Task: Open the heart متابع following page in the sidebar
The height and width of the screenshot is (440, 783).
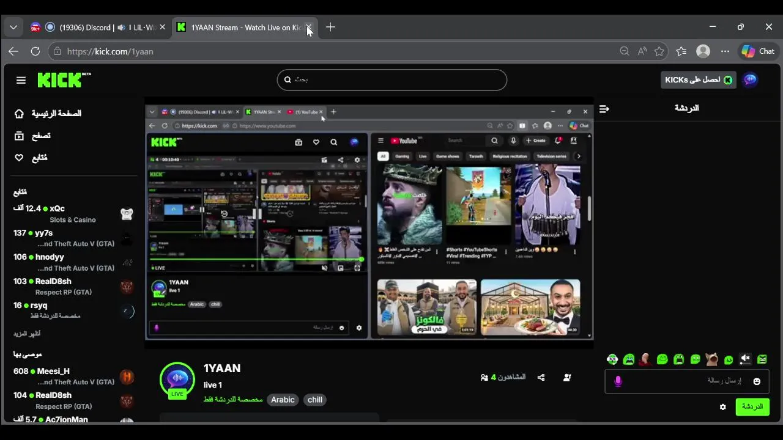Action: click(x=31, y=158)
